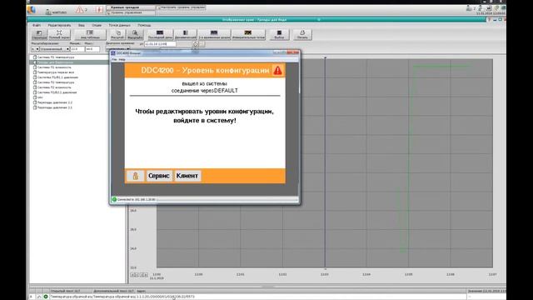Toggle the Структура toolbar button
This screenshot has width=533, height=300.
[39, 34]
